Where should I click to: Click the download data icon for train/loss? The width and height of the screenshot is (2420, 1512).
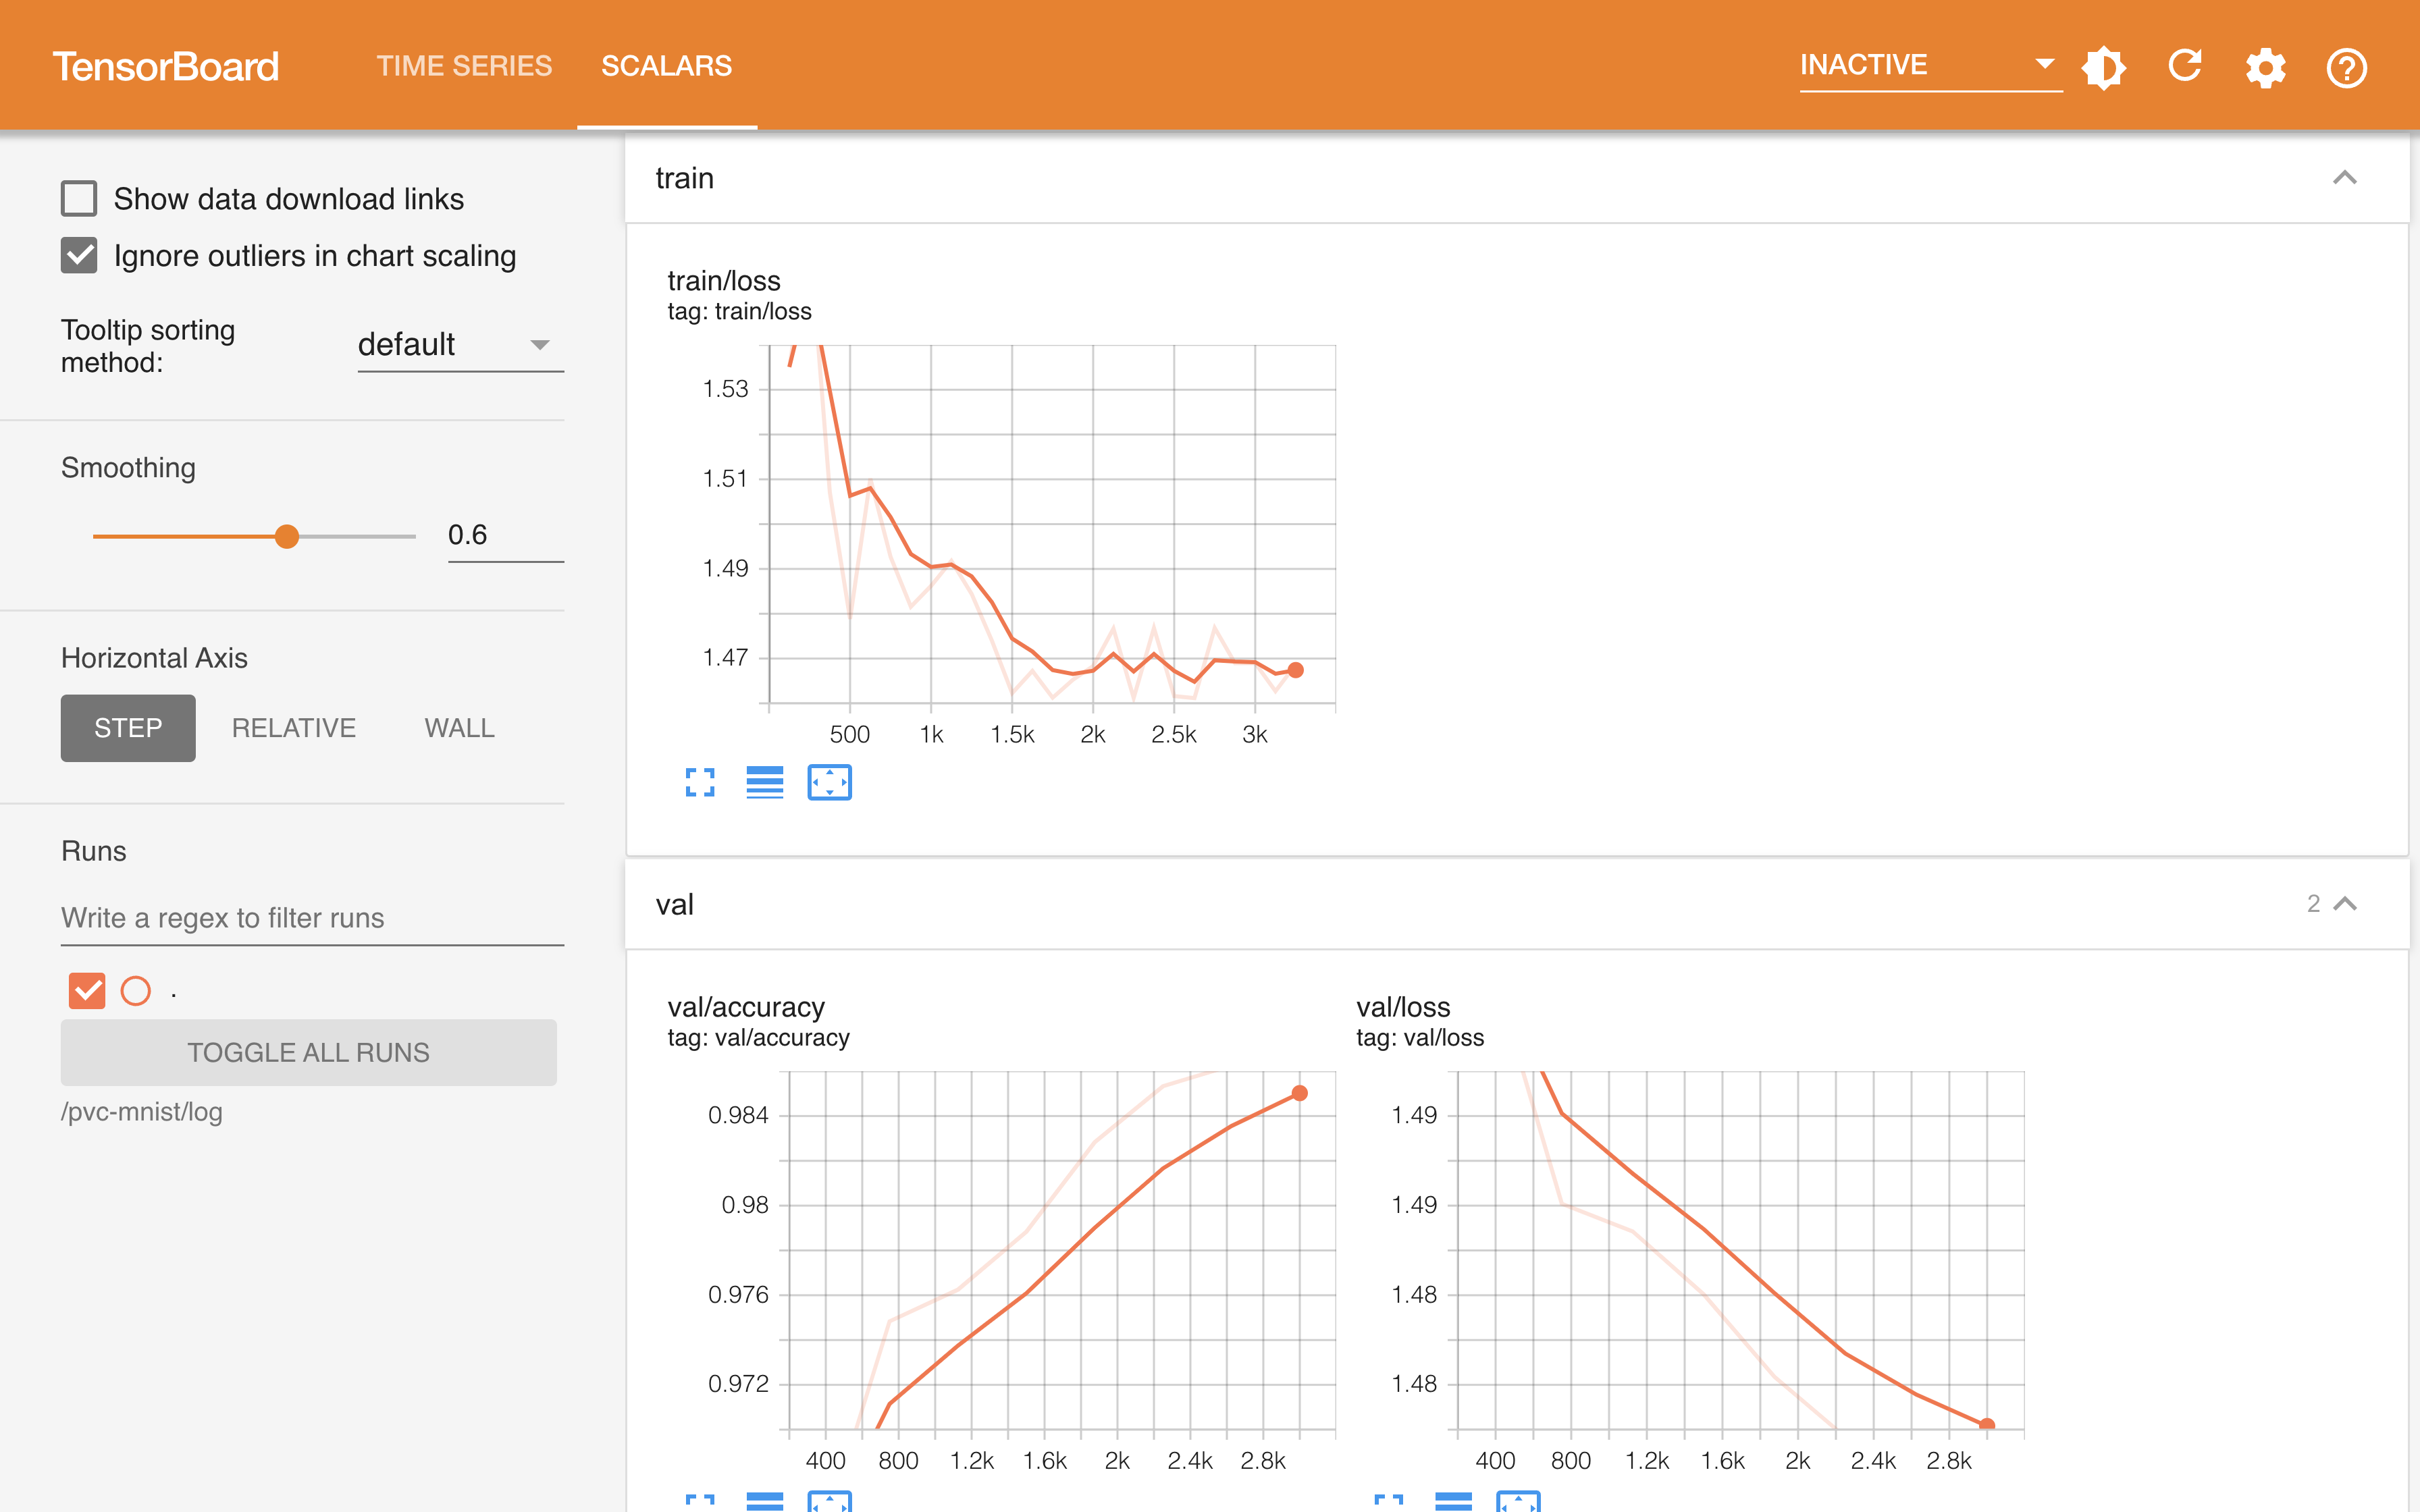[x=762, y=784]
